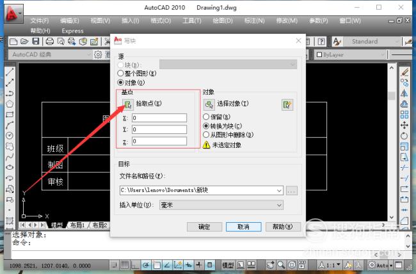Click the Select objects icon button

[209, 104]
